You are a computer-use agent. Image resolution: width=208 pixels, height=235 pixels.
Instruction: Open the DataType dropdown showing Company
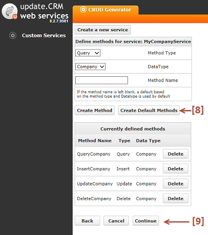tap(90, 67)
